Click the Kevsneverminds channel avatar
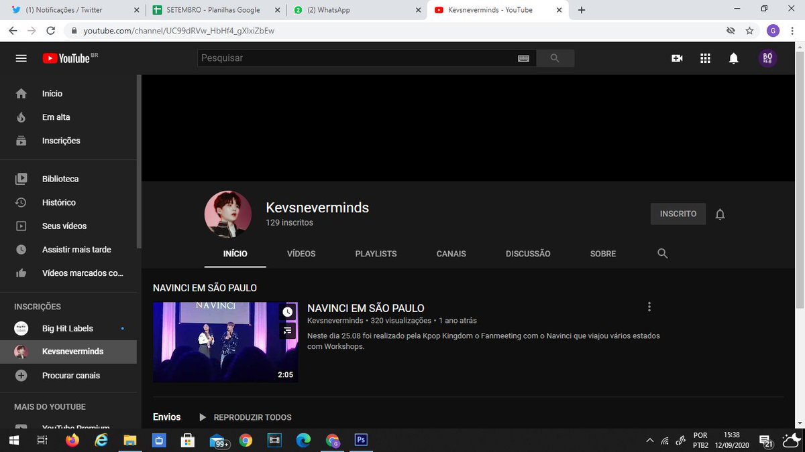805x452 pixels. pyautogui.click(x=228, y=214)
